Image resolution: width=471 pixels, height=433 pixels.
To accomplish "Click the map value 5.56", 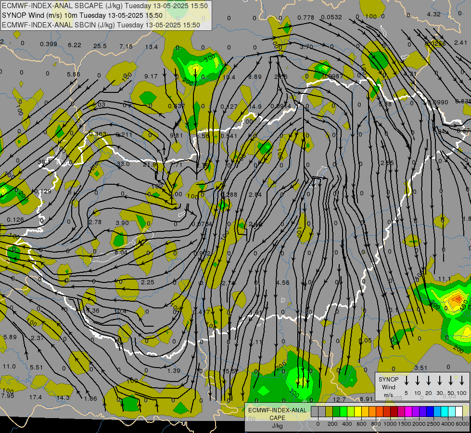I will coord(203,136).
